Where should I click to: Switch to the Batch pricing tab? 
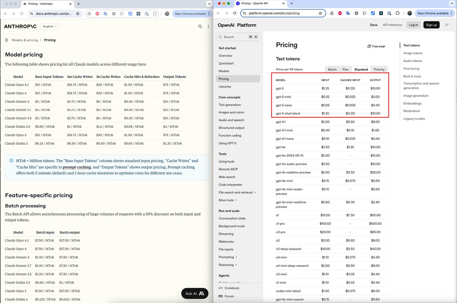(x=332, y=70)
